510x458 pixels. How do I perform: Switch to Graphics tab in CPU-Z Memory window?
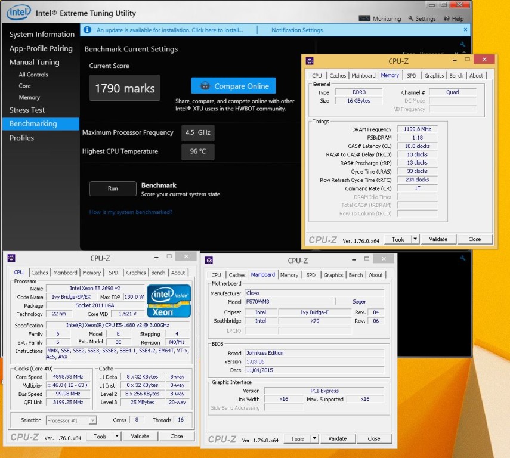pyautogui.click(x=434, y=76)
